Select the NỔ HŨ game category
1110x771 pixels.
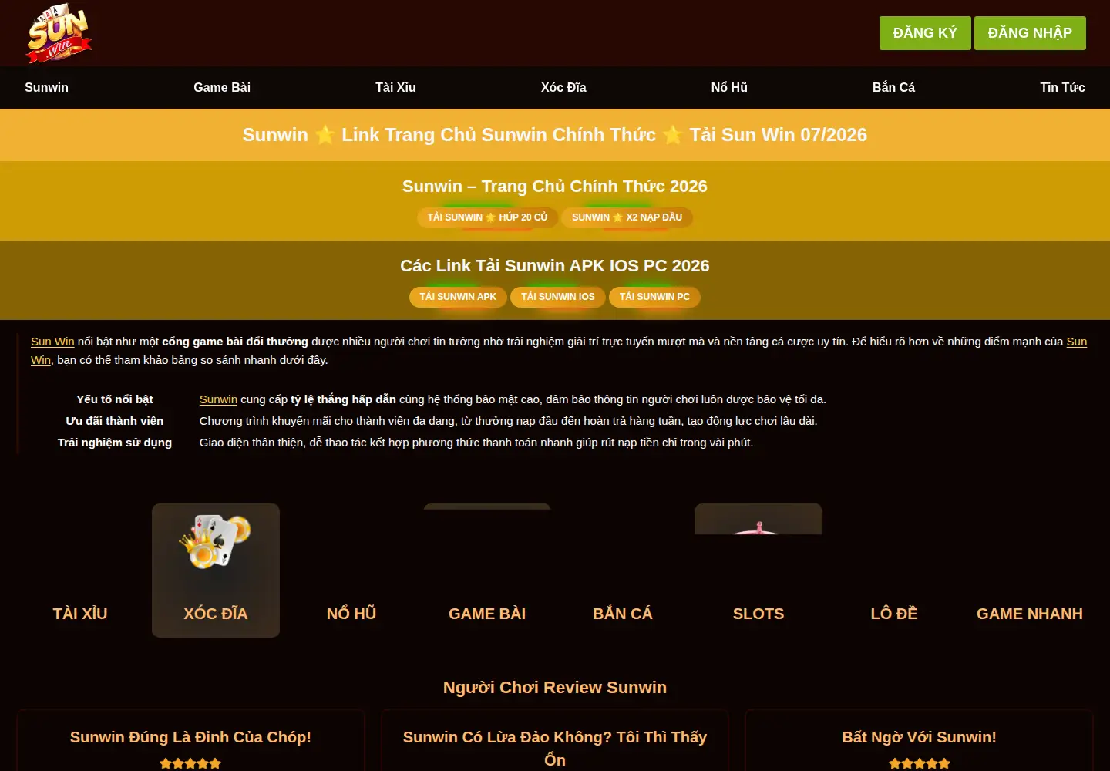[351, 614]
